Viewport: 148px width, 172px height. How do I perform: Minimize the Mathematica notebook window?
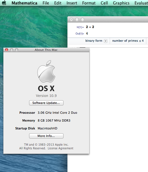77,19
